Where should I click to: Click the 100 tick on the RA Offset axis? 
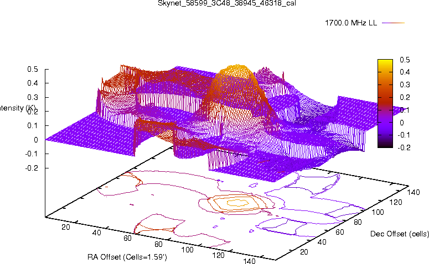[188, 250]
